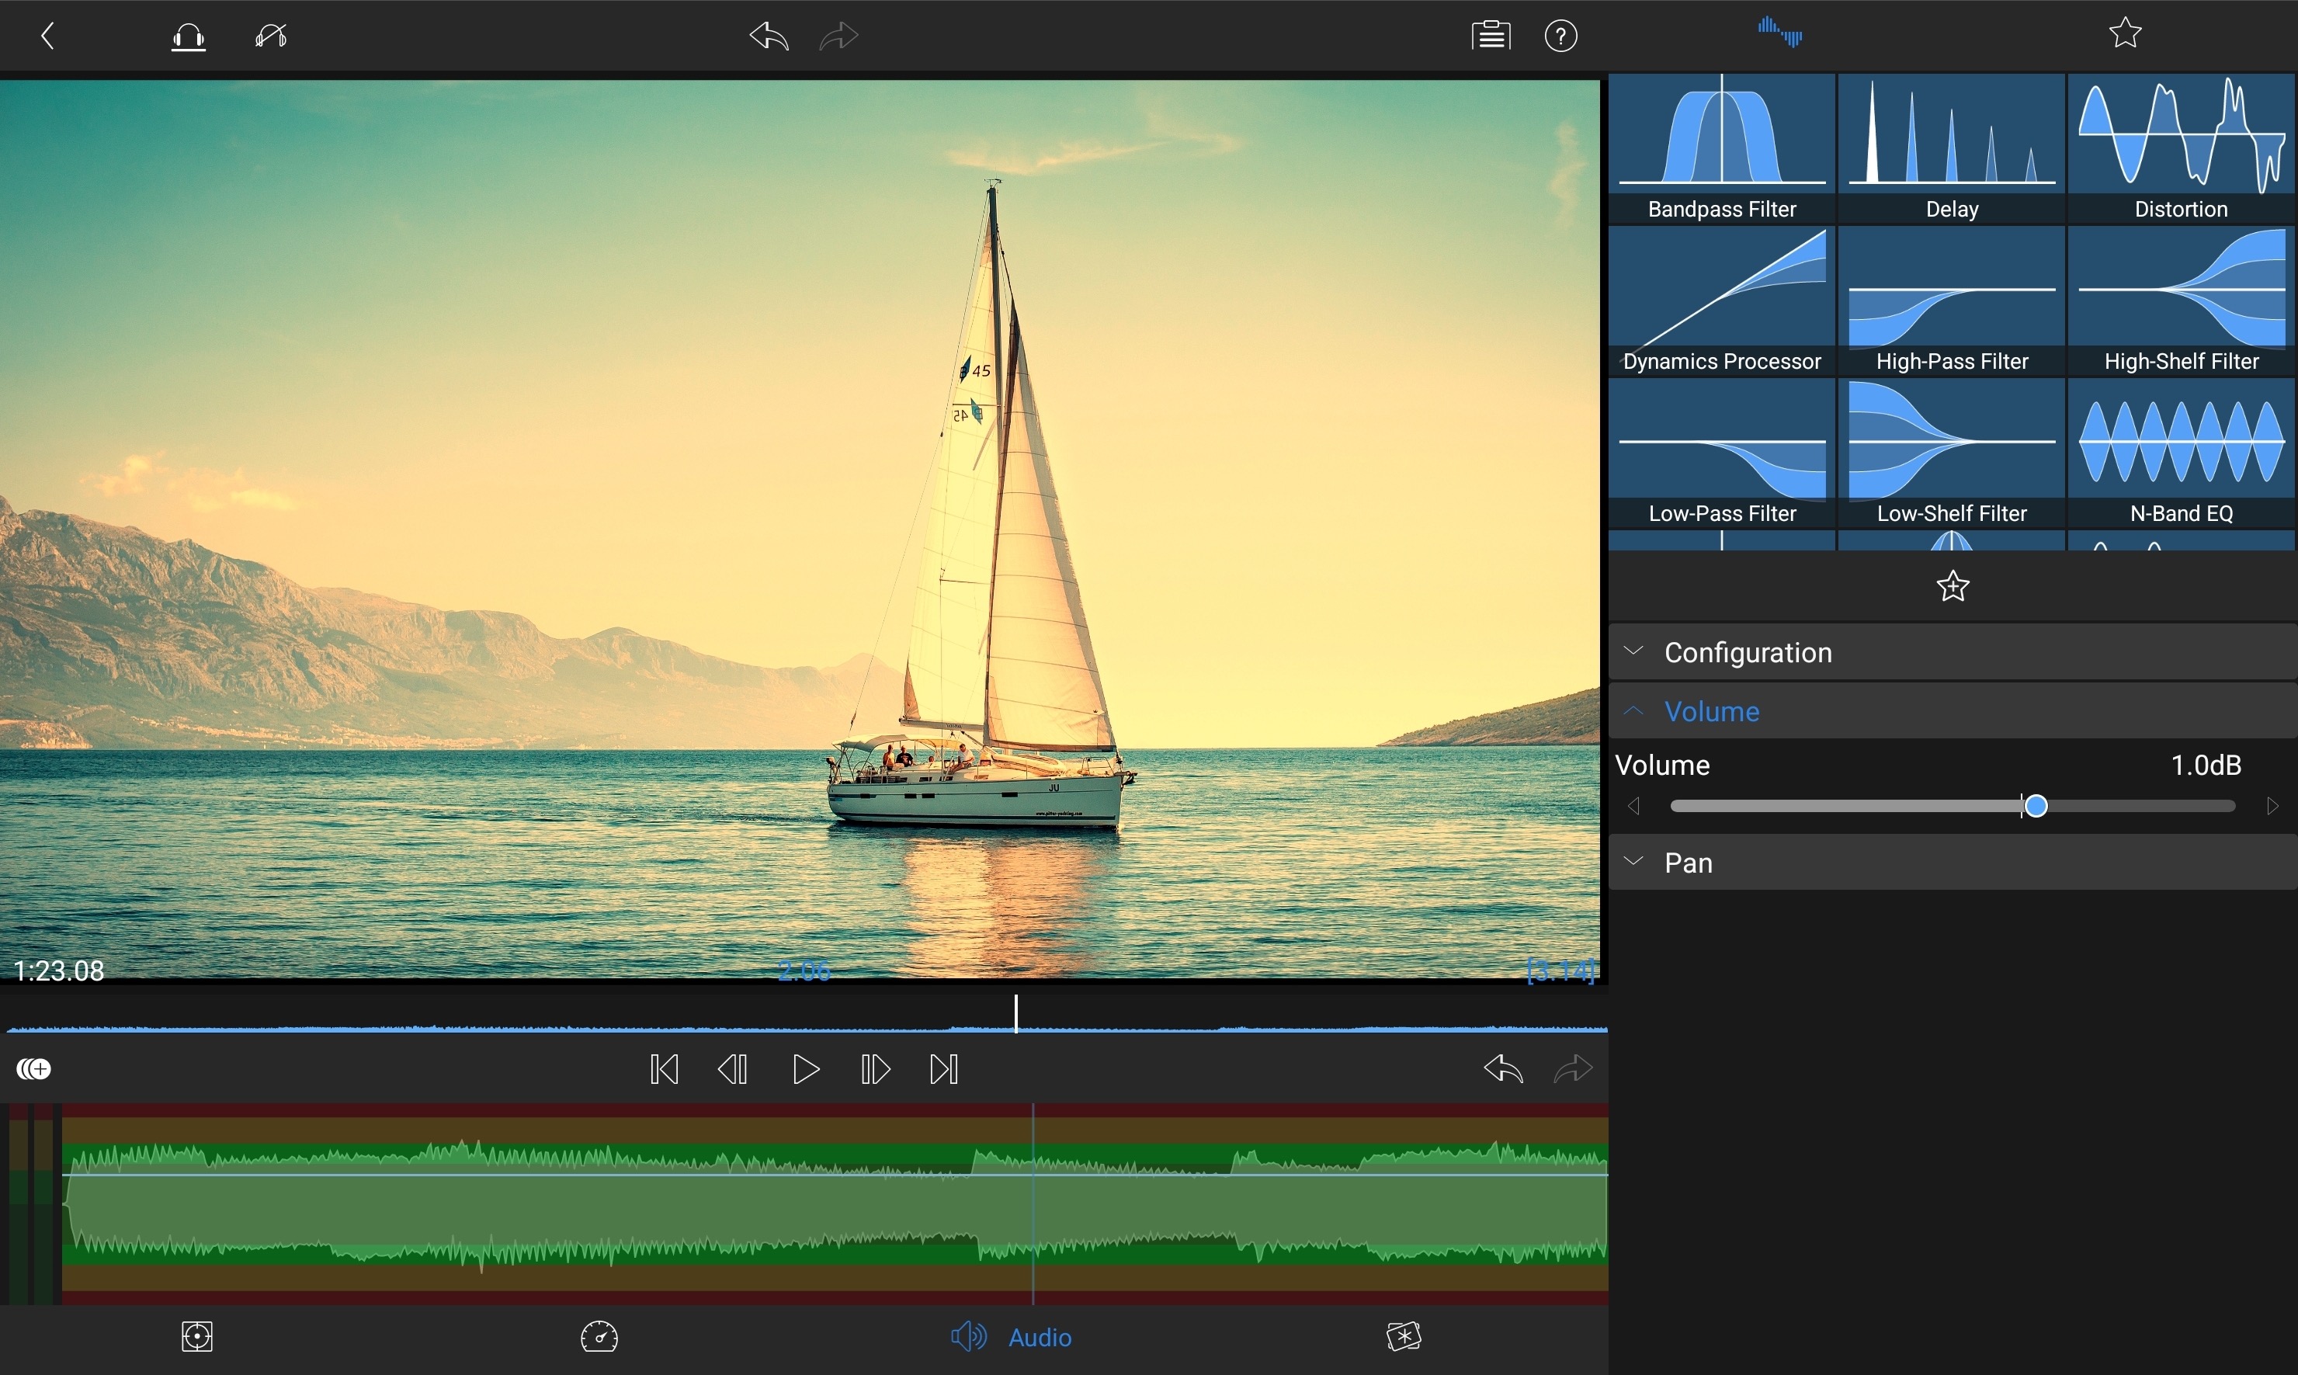Choose the Low-Pass Filter effect
The image size is (2298, 1375).
[x=1722, y=452]
